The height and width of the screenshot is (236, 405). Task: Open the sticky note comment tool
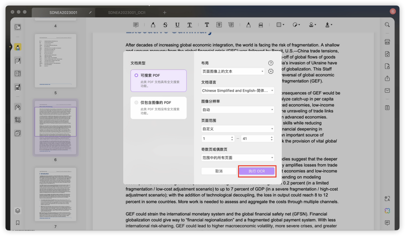coord(136,25)
